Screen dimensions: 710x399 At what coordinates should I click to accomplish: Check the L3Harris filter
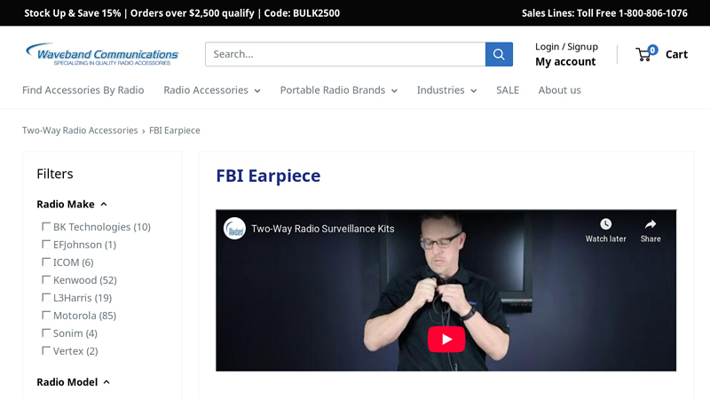tap(46, 297)
